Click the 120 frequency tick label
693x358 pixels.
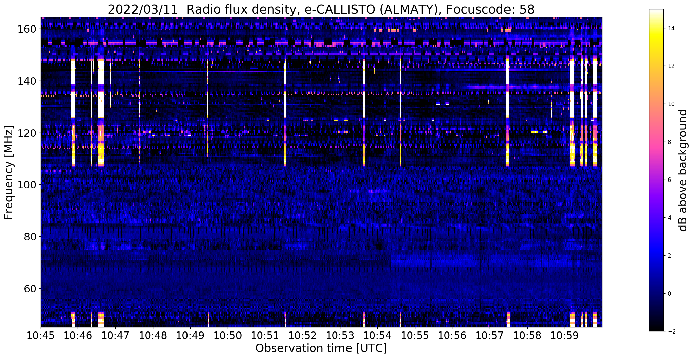tap(26, 133)
